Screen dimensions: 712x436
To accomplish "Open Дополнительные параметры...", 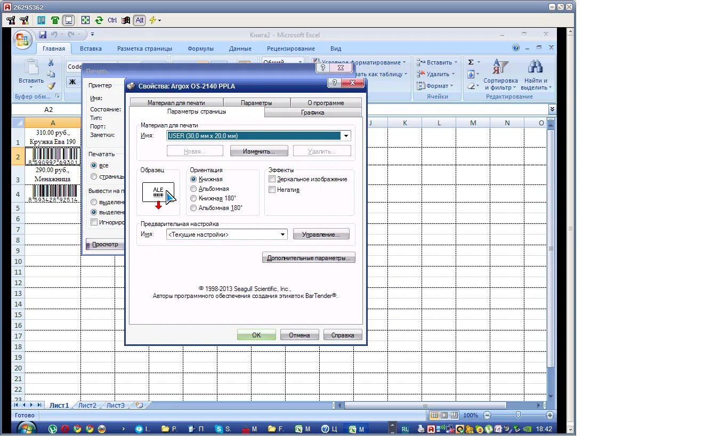I will [309, 258].
